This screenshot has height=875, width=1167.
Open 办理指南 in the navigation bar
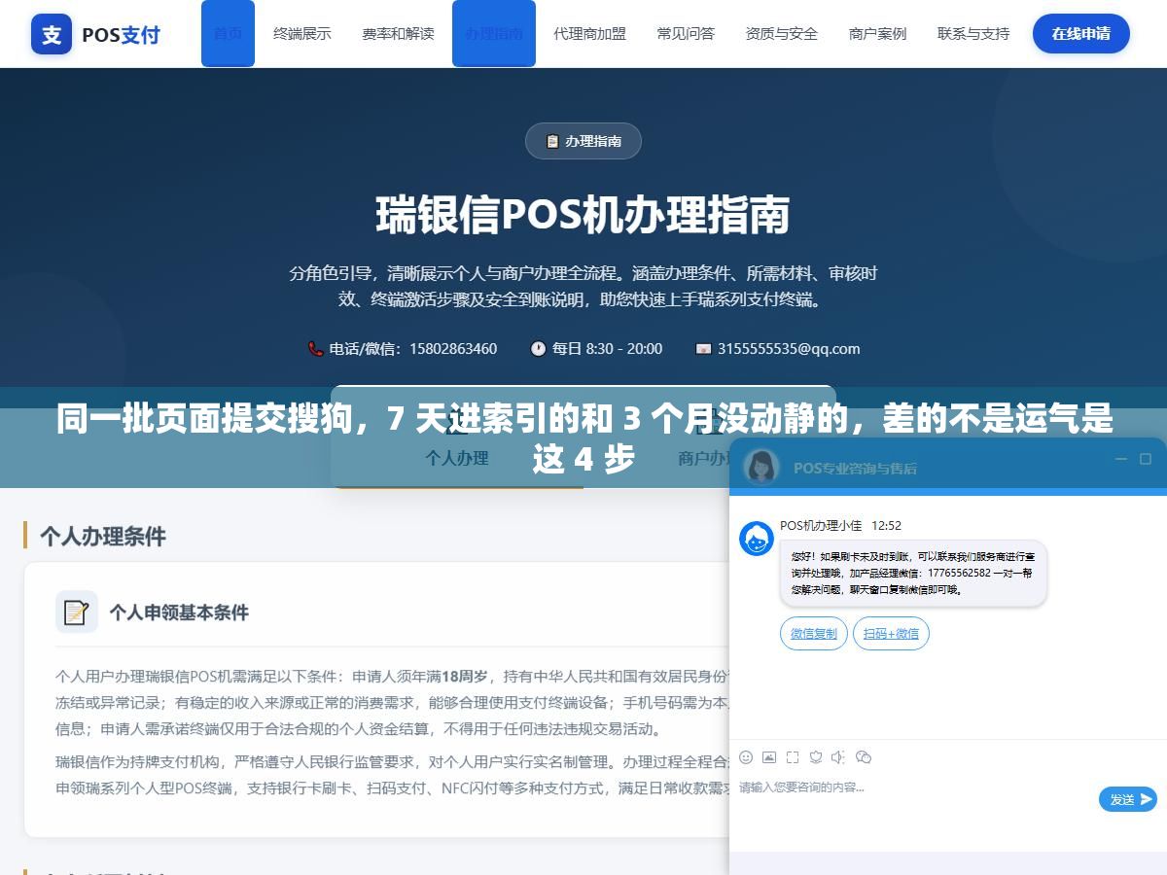494,33
